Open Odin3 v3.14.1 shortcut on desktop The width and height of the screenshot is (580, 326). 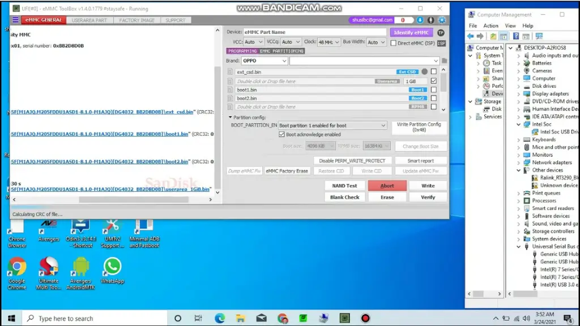(80, 234)
